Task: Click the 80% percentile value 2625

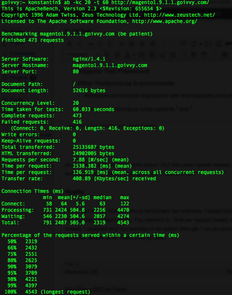Action: tap(31, 260)
